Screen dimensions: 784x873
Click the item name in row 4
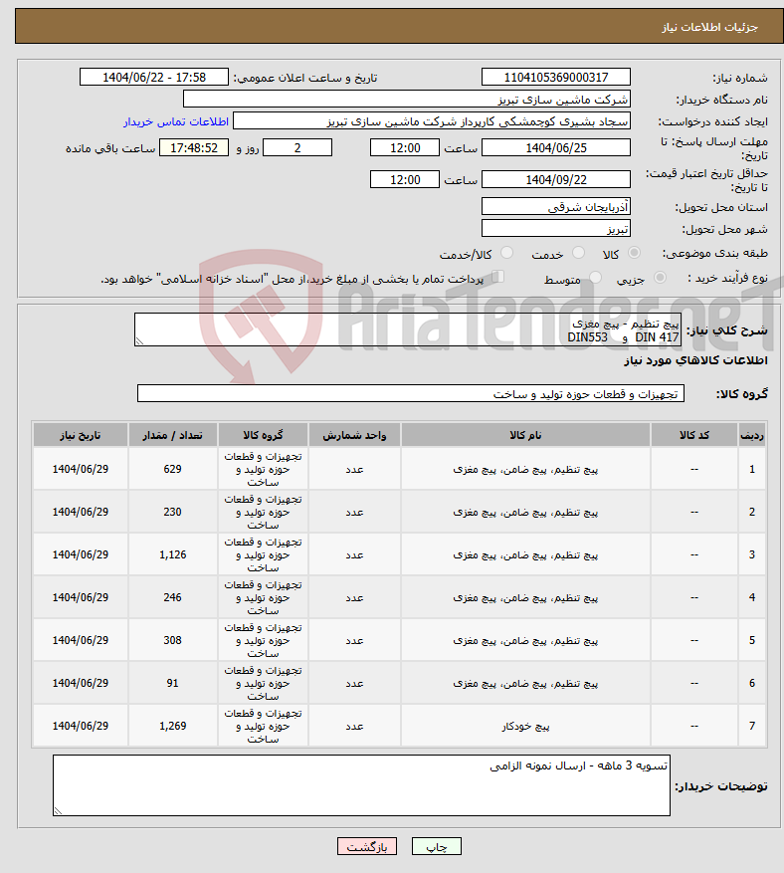point(525,598)
